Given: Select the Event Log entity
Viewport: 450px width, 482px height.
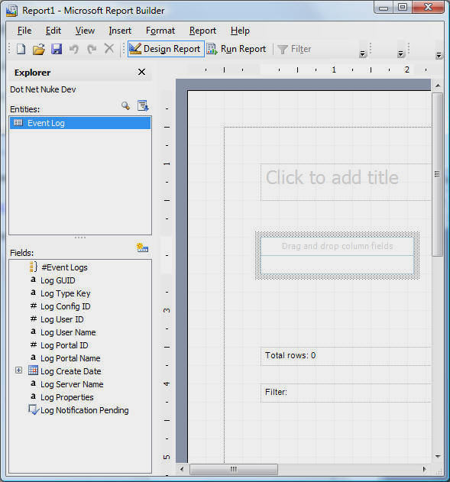Looking at the screenshot, I should (x=80, y=123).
